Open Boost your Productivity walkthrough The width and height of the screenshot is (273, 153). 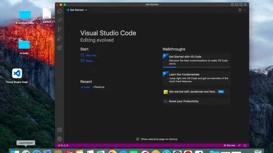[196, 101]
